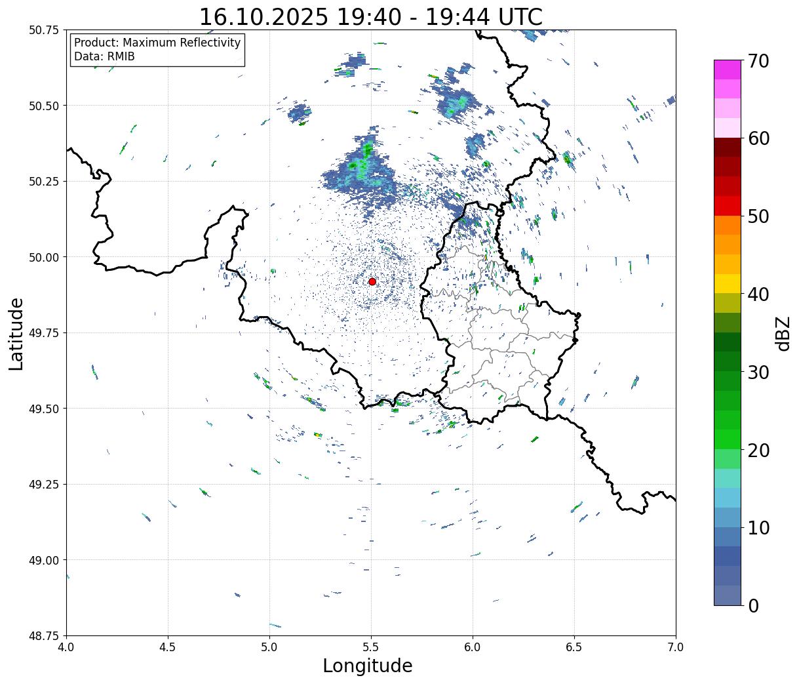
Task: Click the latitude tick label '50.75'
Action: pyautogui.click(x=43, y=30)
